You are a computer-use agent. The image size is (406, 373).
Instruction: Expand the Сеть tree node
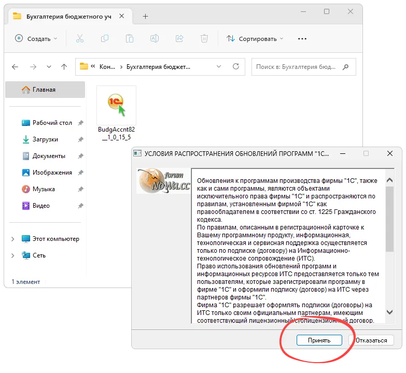(x=12, y=255)
